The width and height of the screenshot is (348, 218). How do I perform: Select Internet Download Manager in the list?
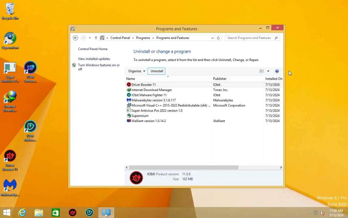tap(204, 90)
